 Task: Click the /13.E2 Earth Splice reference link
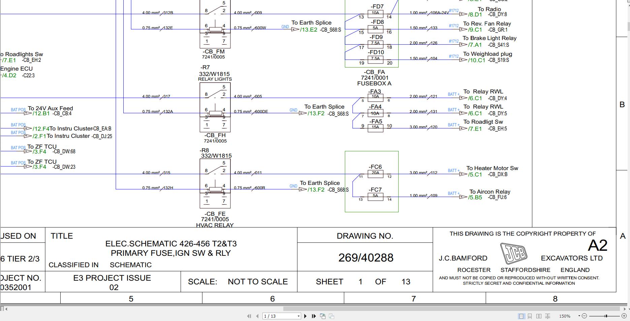(310, 30)
